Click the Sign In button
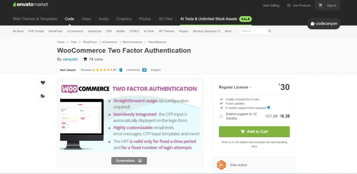 (x=332, y=6)
